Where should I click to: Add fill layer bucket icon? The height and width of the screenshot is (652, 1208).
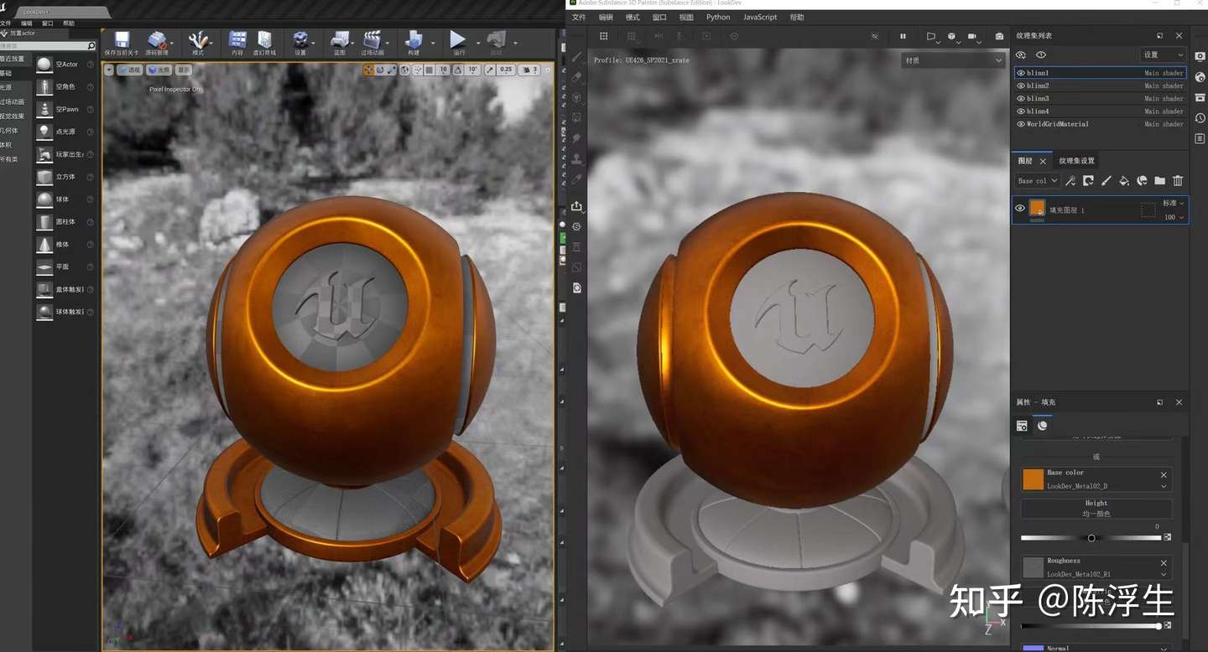(x=1124, y=180)
